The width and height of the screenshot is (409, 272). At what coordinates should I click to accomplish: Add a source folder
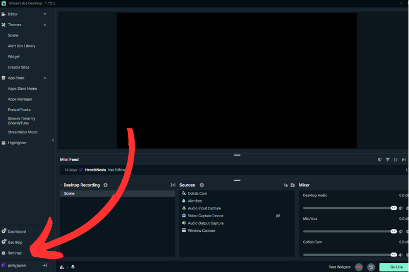[x=293, y=185]
